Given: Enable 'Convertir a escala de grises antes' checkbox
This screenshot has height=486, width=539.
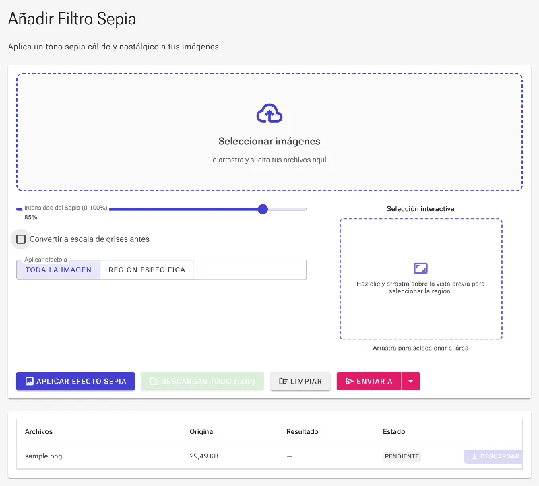Looking at the screenshot, I should [21, 239].
